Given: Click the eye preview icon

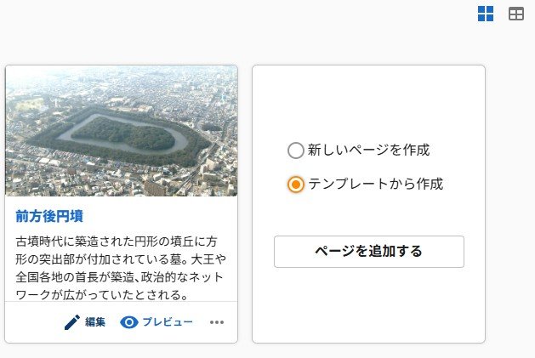Looking at the screenshot, I should click(x=129, y=322).
